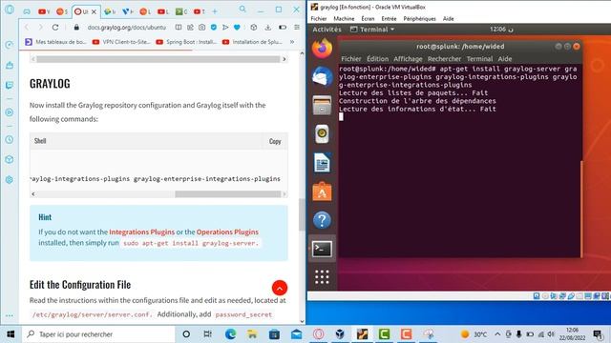Open settings gear in browser sidebar
Viewport: 611px width, 343px height.
point(10,180)
